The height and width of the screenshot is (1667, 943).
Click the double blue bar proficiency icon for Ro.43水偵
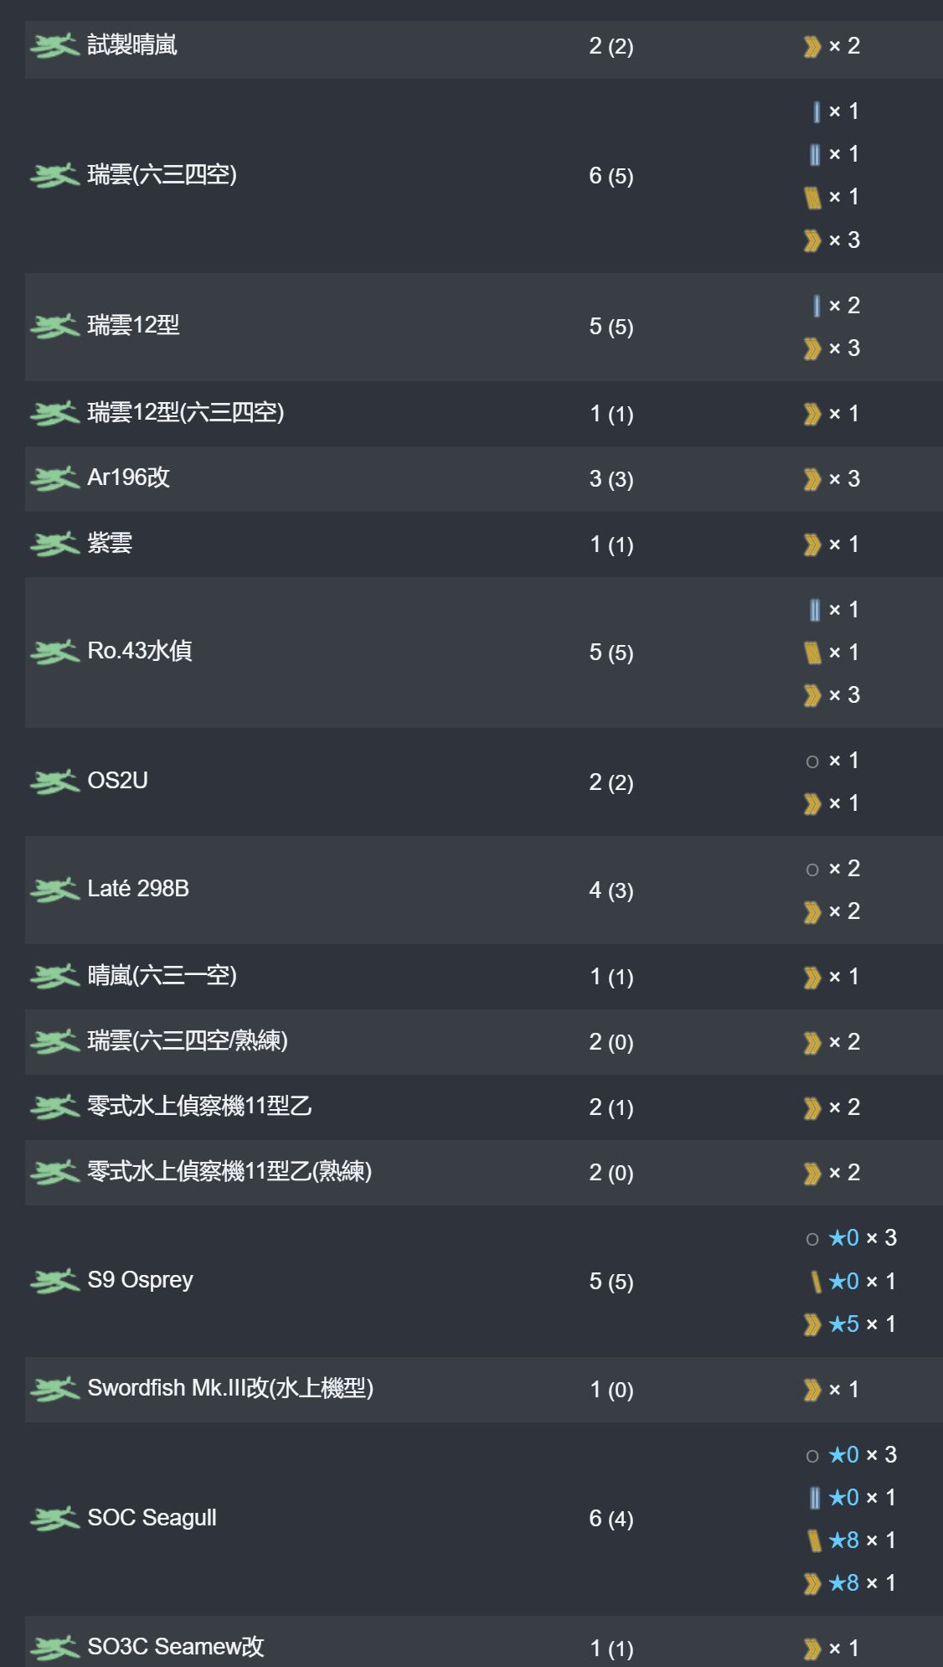(x=814, y=610)
